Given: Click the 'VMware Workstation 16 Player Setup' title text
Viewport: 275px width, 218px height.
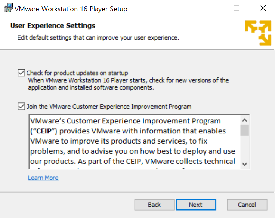Looking at the screenshot, I should pyautogui.click(x=71, y=9).
